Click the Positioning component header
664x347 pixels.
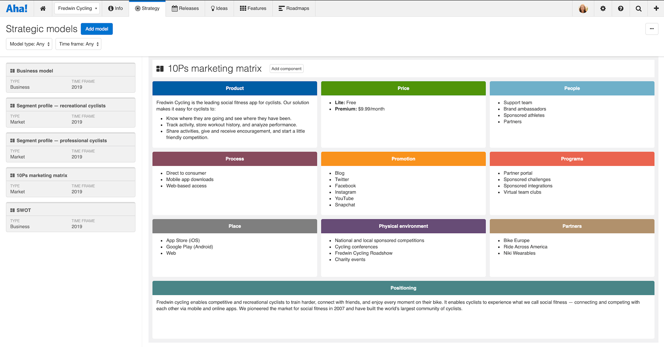pyautogui.click(x=403, y=288)
